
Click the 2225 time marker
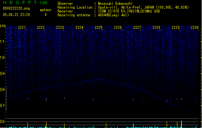point(99,28)
